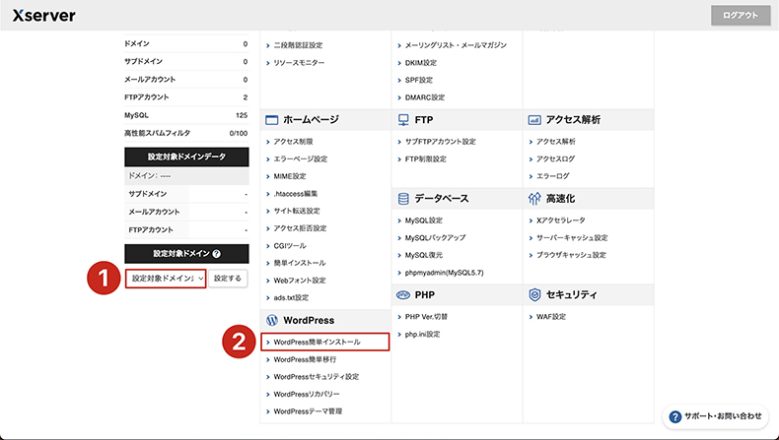Screen dimensions: 779x440
Task: Click the 高性能スパムフィルタ 0/100 value
Action: click(239, 133)
